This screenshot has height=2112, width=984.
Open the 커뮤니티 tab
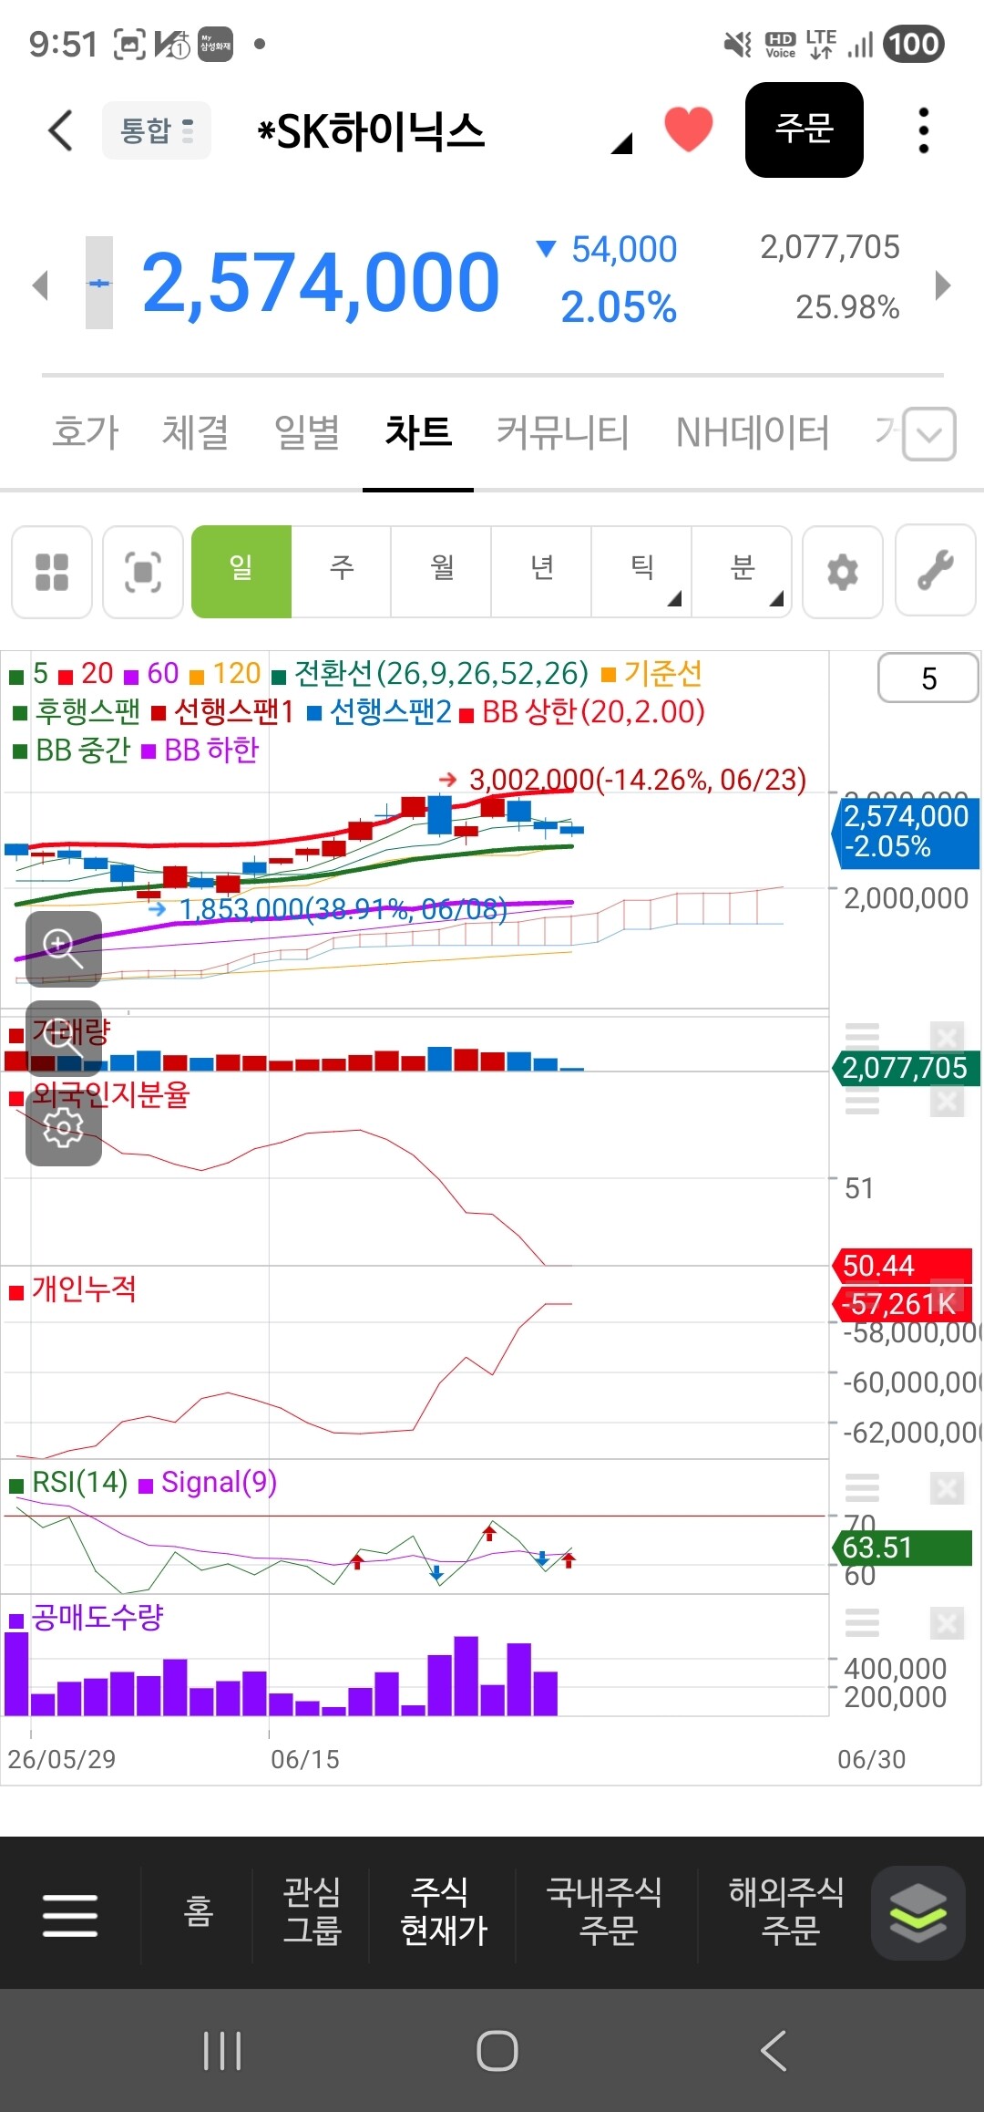click(563, 431)
